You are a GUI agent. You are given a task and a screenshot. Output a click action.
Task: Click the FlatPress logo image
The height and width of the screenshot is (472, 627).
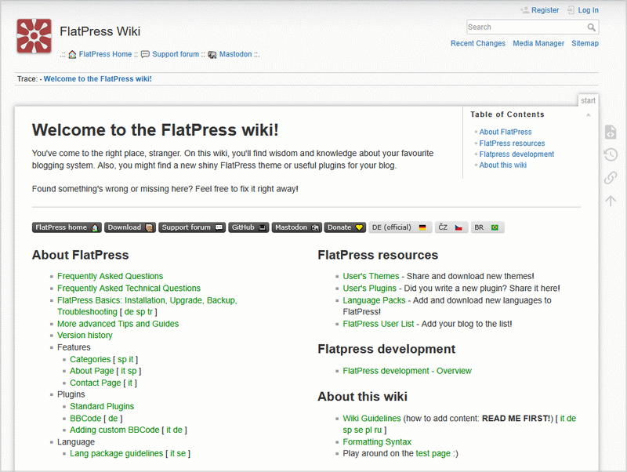click(x=34, y=36)
